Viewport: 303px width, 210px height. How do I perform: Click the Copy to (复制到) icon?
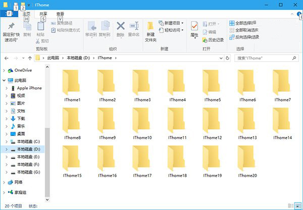tap(105, 26)
